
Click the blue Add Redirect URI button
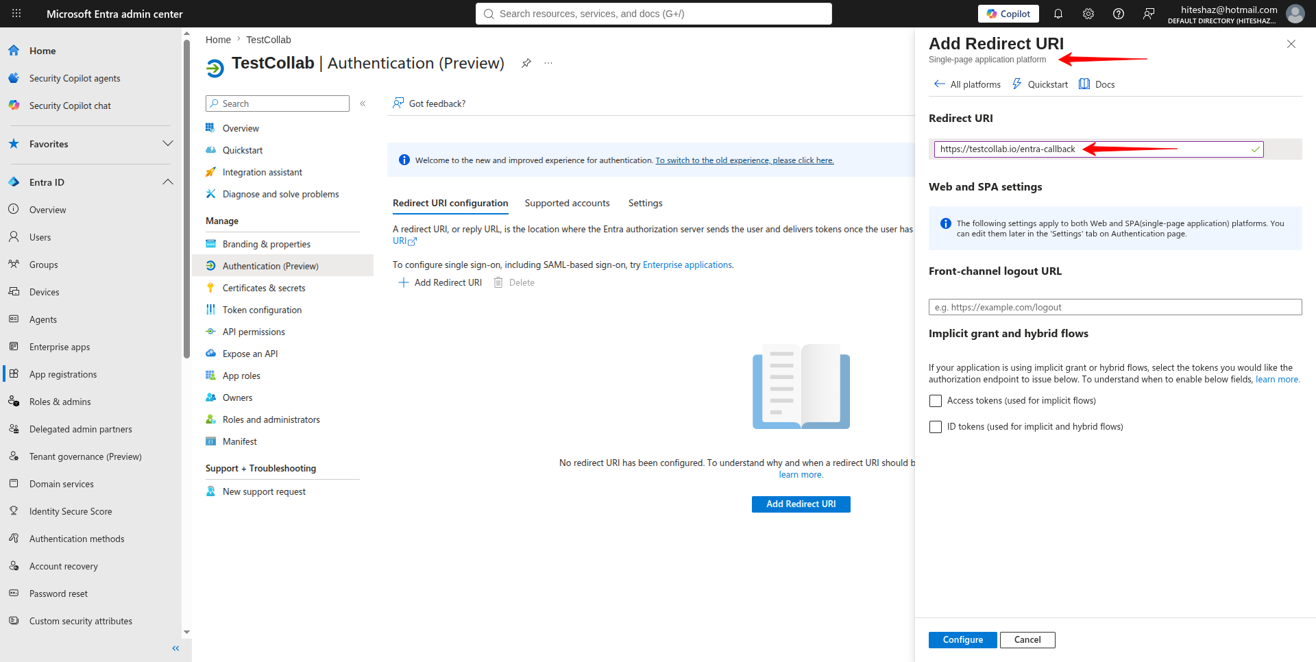coord(801,504)
